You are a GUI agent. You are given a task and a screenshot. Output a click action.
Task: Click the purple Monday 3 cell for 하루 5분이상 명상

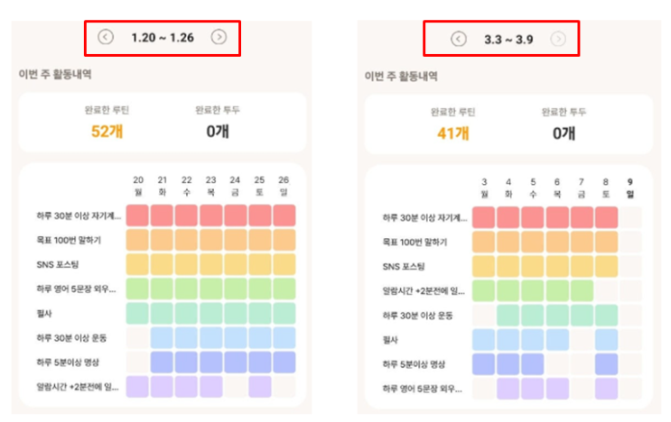pyautogui.click(x=484, y=363)
